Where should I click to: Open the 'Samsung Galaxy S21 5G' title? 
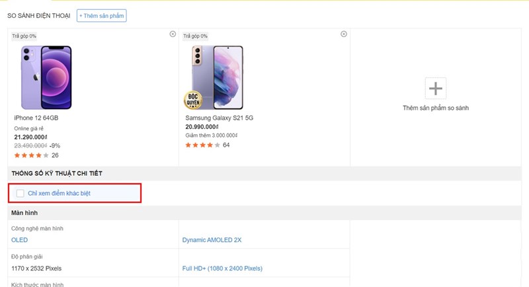[219, 118]
